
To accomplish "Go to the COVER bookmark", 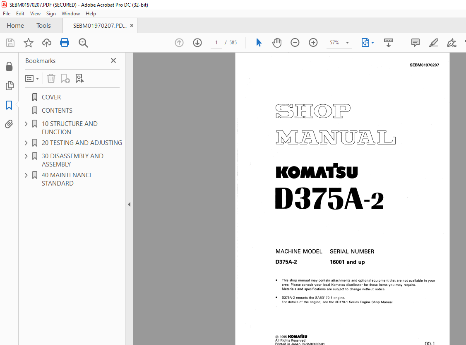I will click(51, 97).
